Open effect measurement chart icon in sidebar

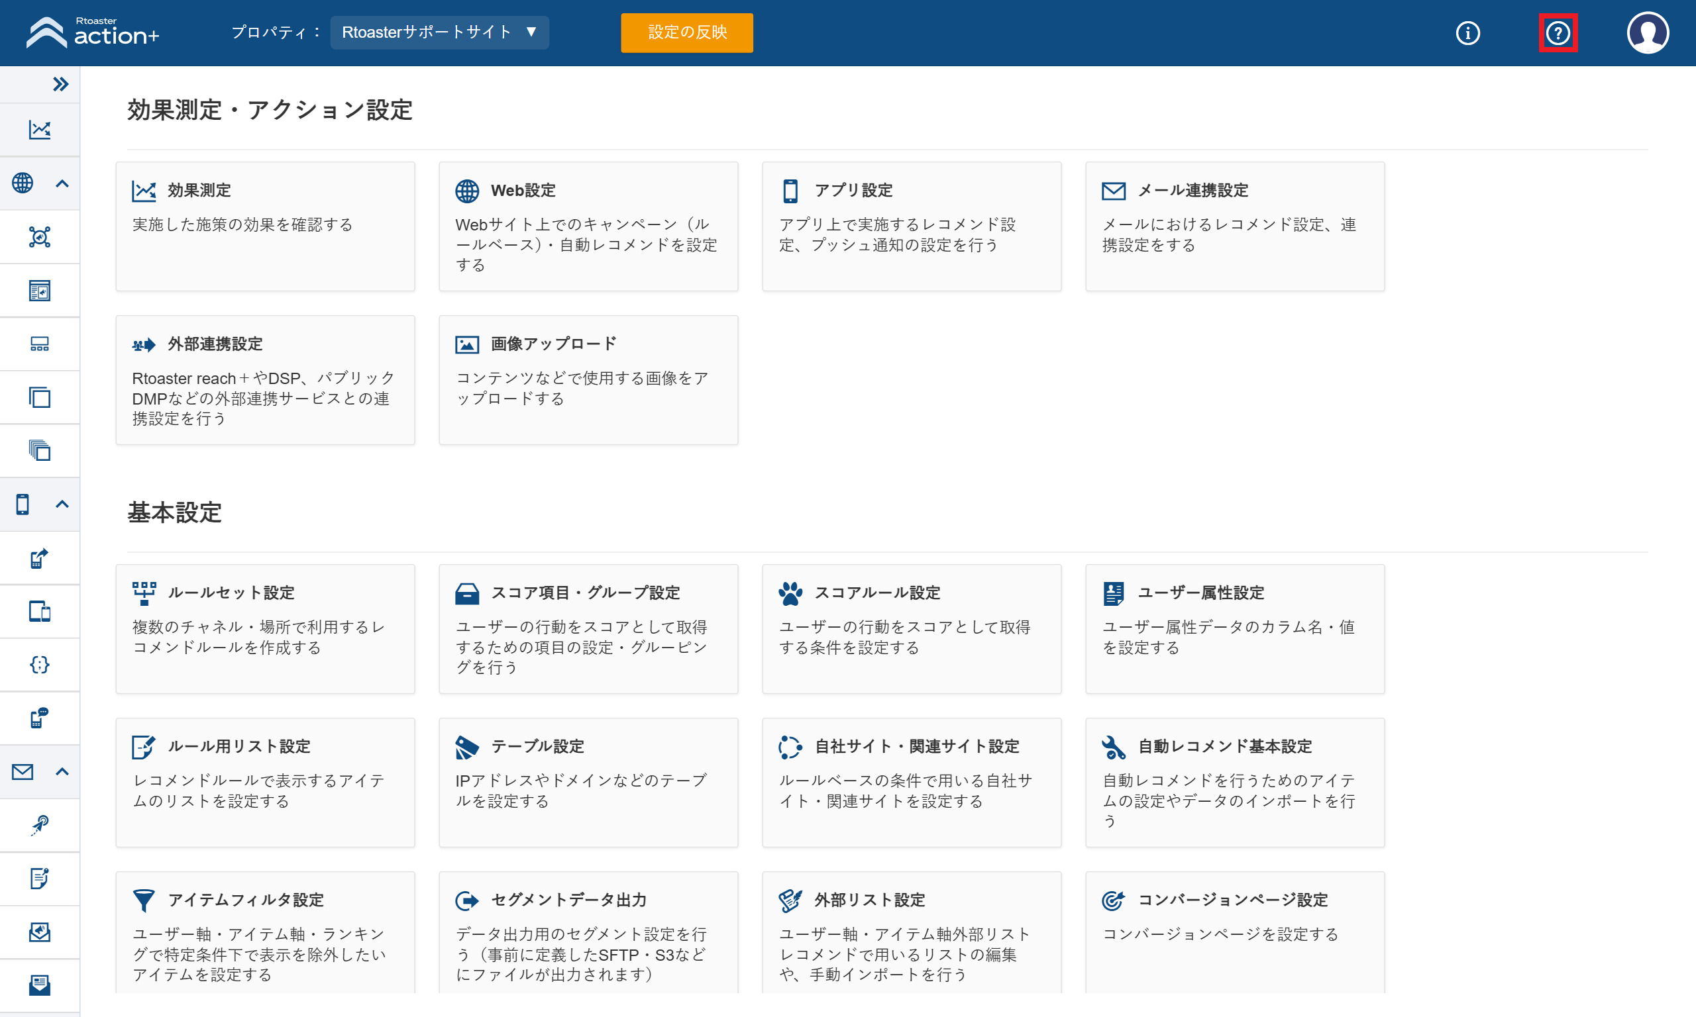(x=40, y=130)
